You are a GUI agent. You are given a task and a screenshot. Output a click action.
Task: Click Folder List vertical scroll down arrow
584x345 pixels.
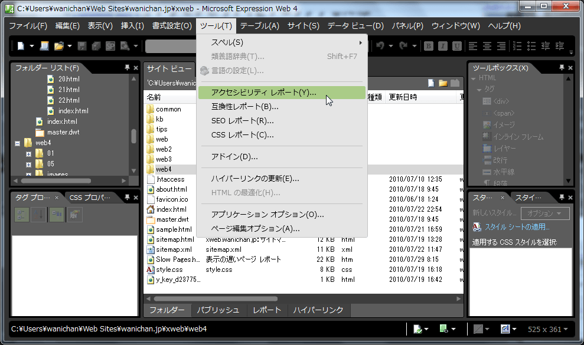click(x=133, y=170)
